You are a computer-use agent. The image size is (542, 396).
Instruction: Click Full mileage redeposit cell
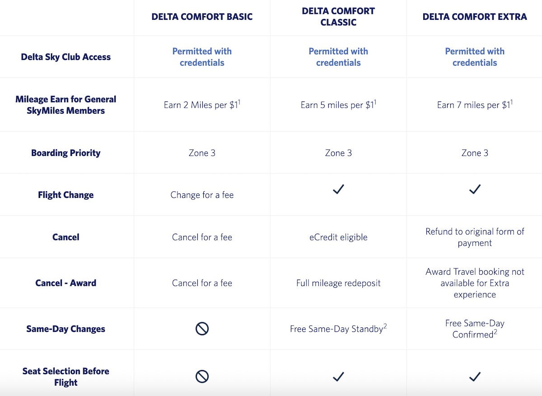(x=338, y=283)
